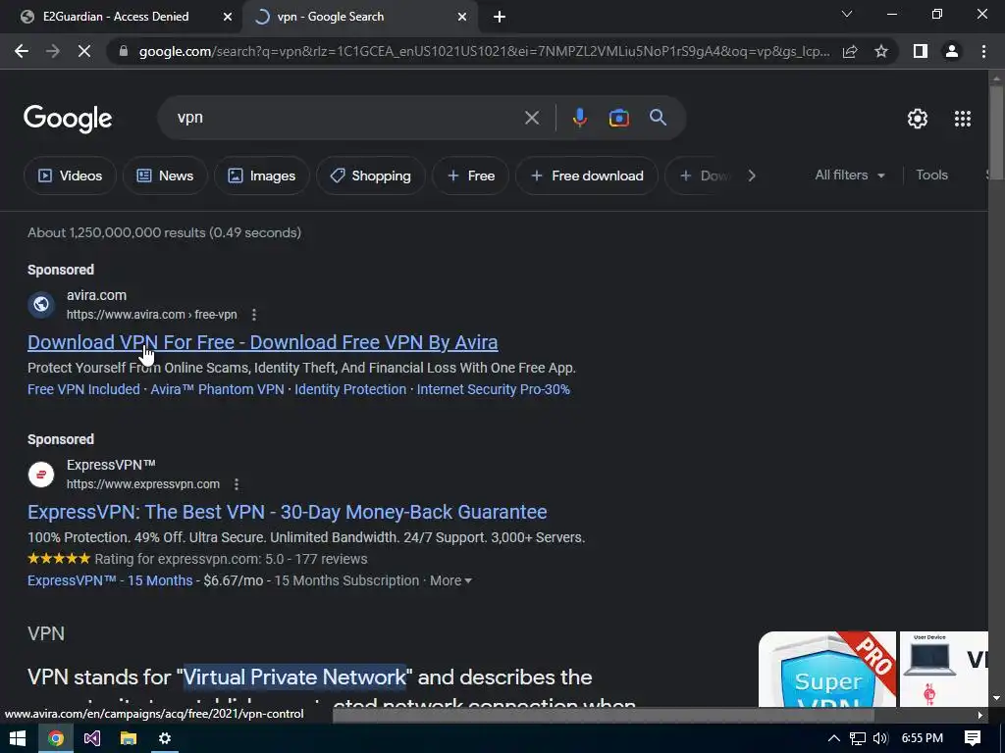Open Settings app in taskbar
The height and width of the screenshot is (753, 1005).
(x=165, y=738)
